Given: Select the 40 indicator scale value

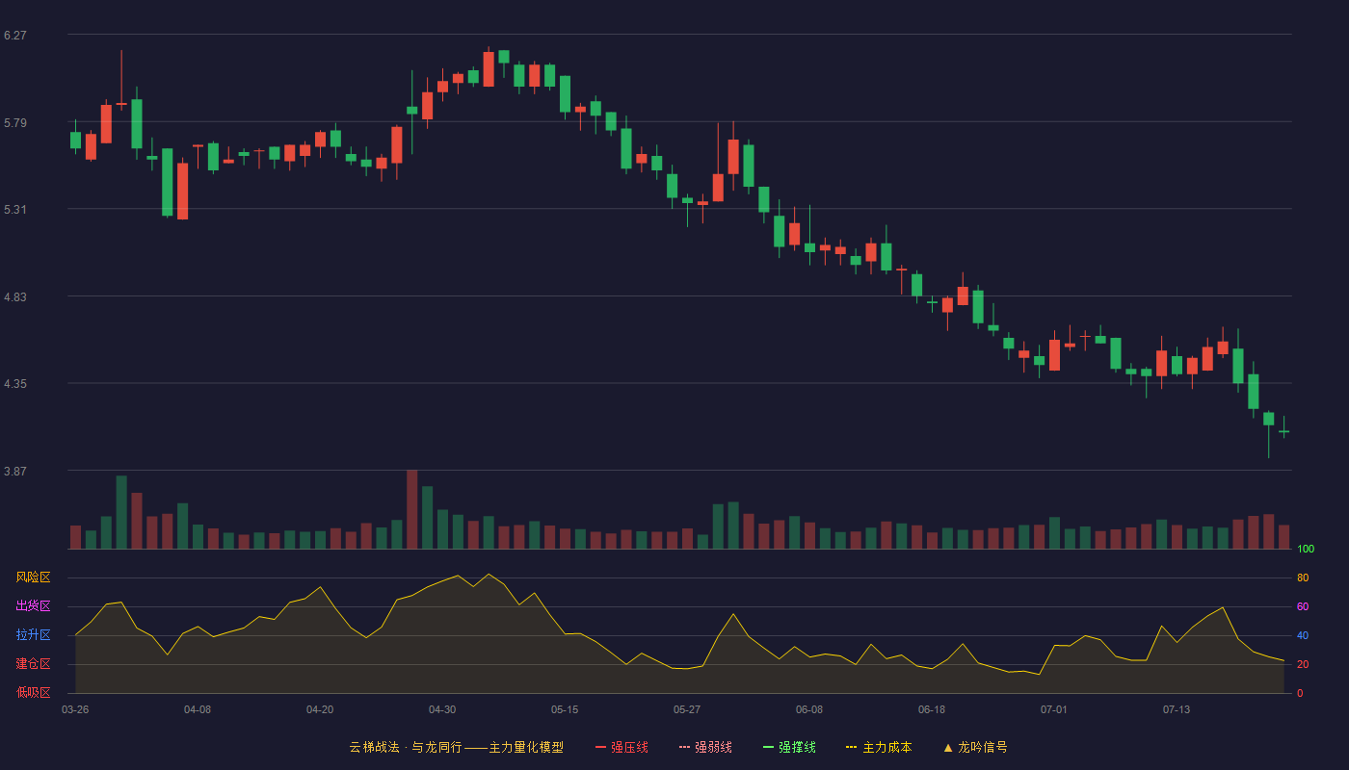Looking at the screenshot, I should pos(1303,635).
